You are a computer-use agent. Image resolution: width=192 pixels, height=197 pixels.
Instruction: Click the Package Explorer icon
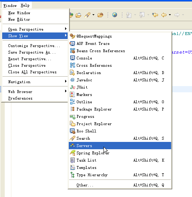tap(72, 109)
